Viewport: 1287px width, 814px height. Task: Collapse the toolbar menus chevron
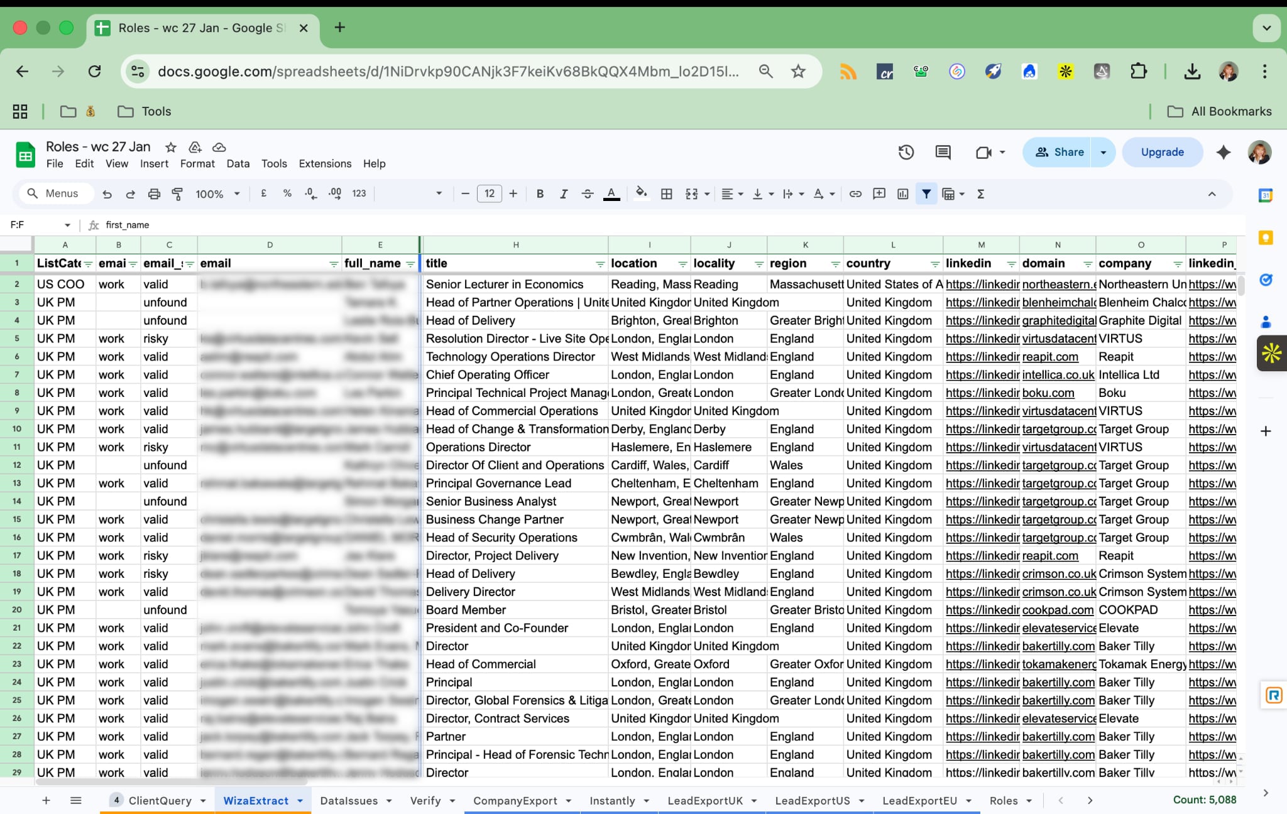(x=1212, y=194)
